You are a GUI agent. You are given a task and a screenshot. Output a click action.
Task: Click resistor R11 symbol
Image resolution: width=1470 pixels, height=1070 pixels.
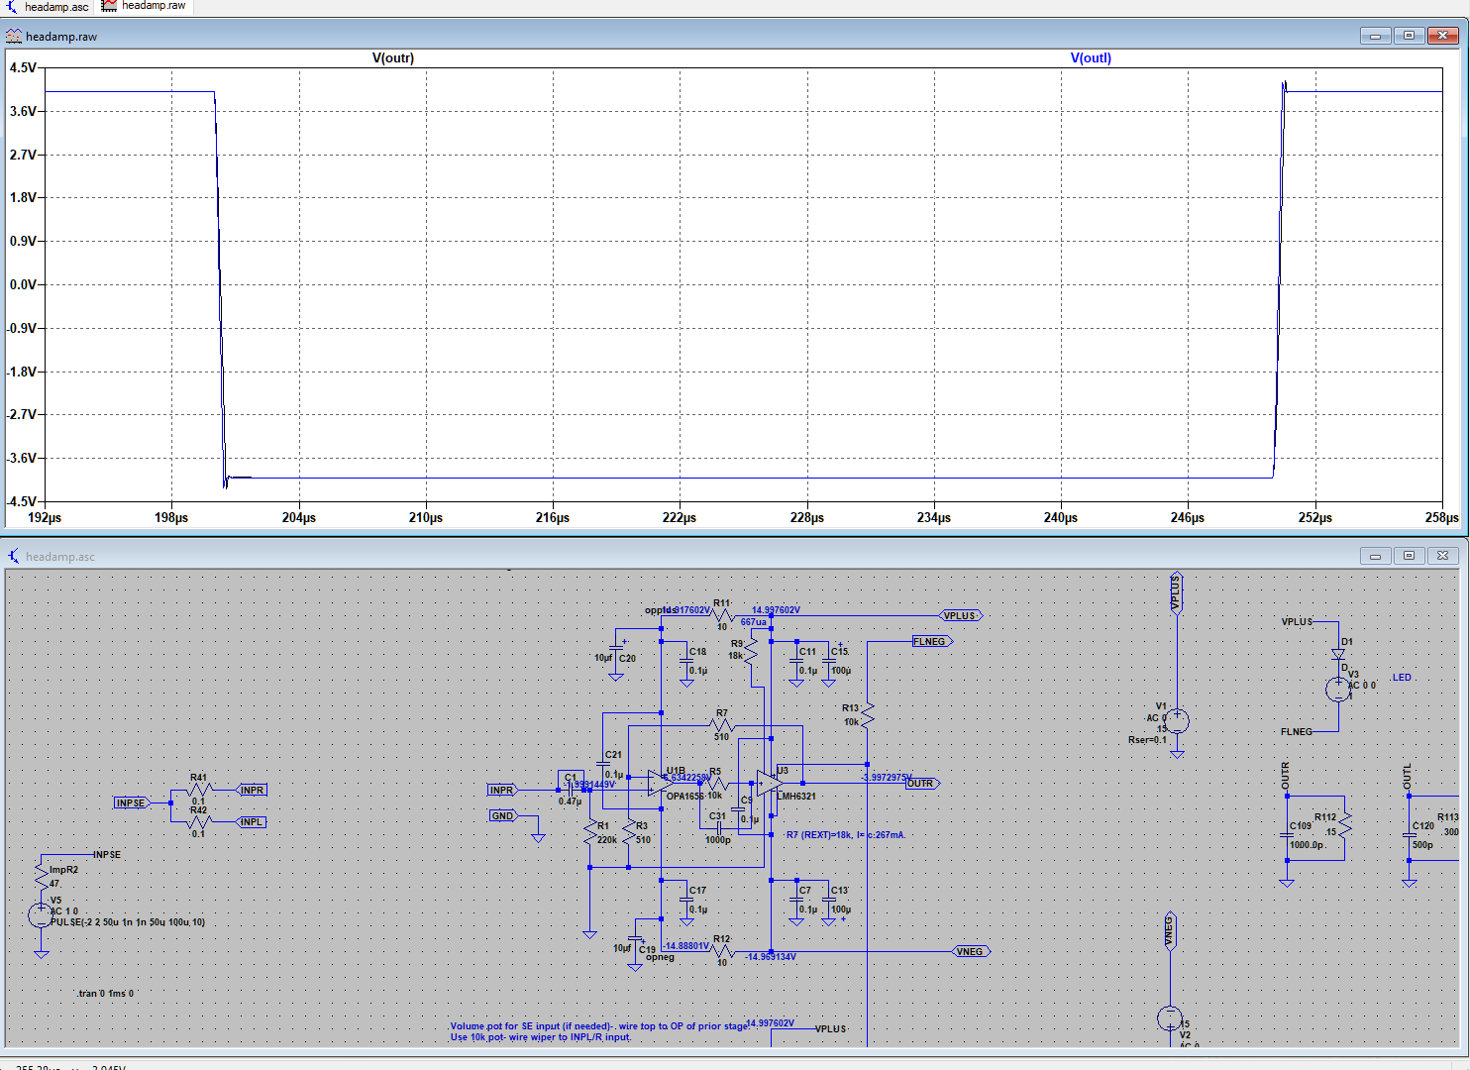click(722, 614)
